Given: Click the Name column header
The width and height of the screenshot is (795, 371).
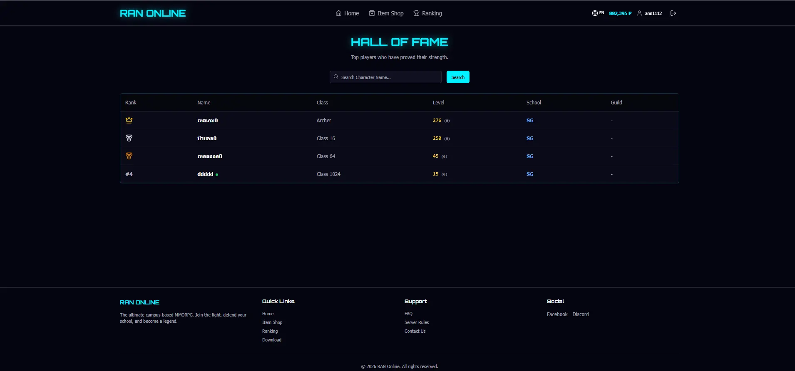Looking at the screenshot, I should (x=204, y=103).
